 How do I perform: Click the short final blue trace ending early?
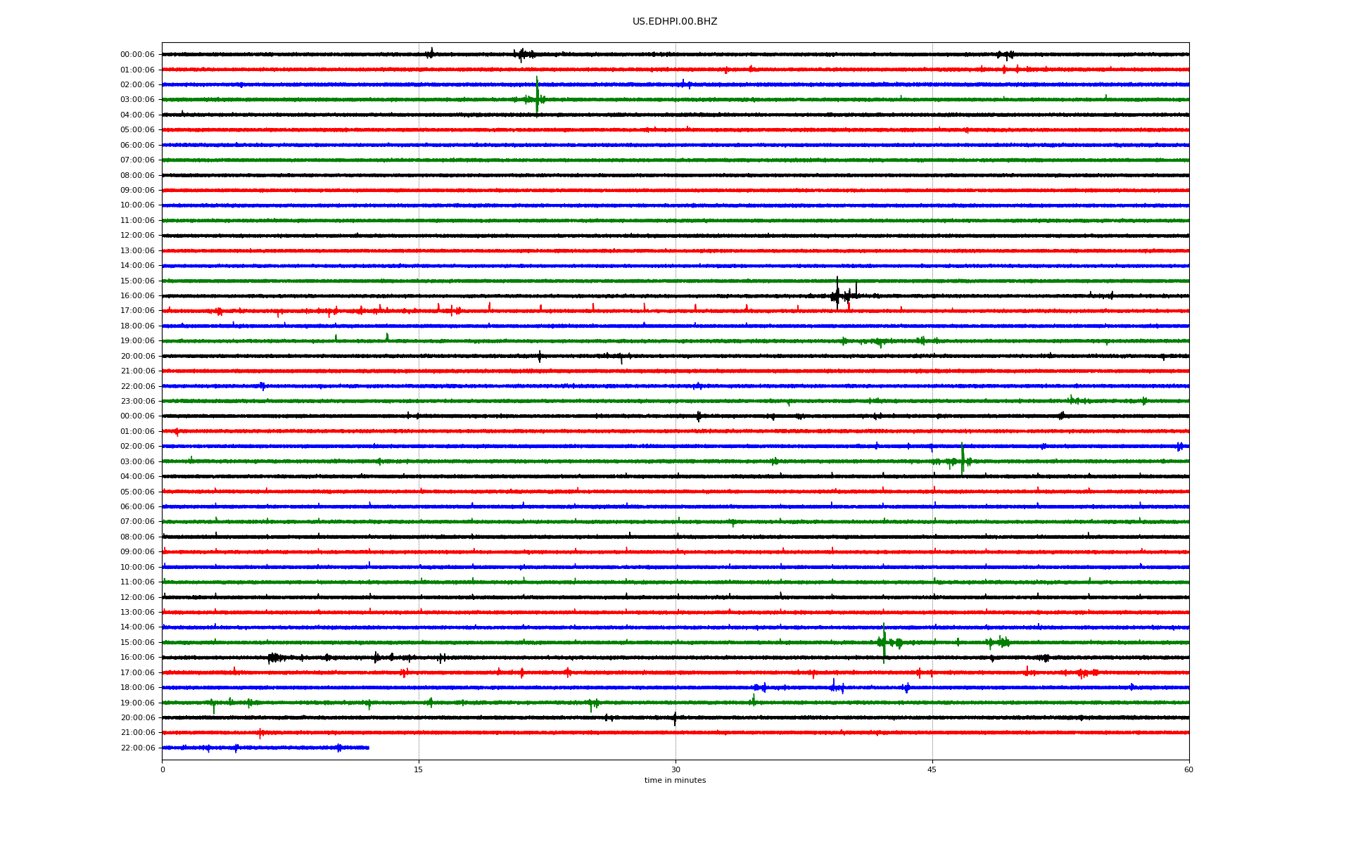click(265, 748)
